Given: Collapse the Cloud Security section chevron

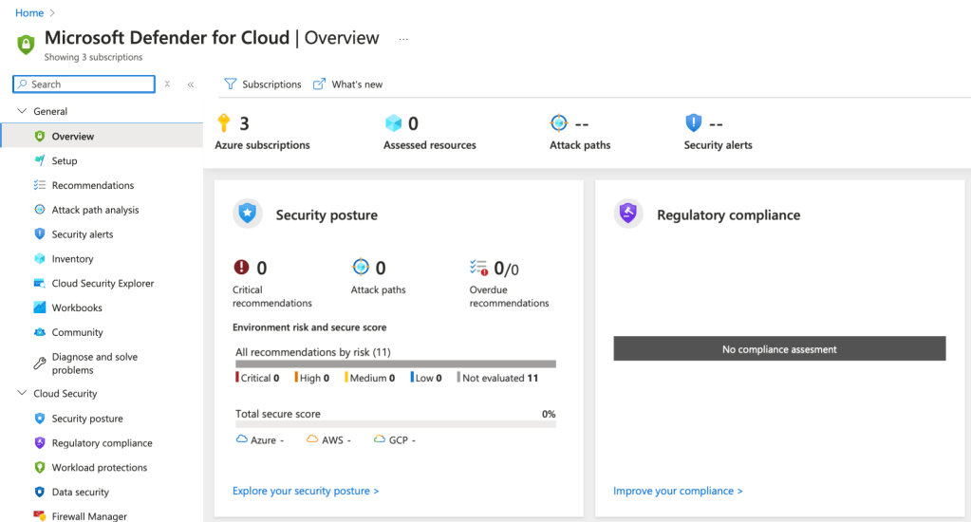Looking at the screenshot, I should (21, 394).
